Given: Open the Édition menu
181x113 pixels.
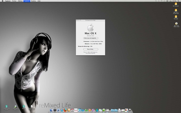Looking at the screenshot, I should click(20, 1).
